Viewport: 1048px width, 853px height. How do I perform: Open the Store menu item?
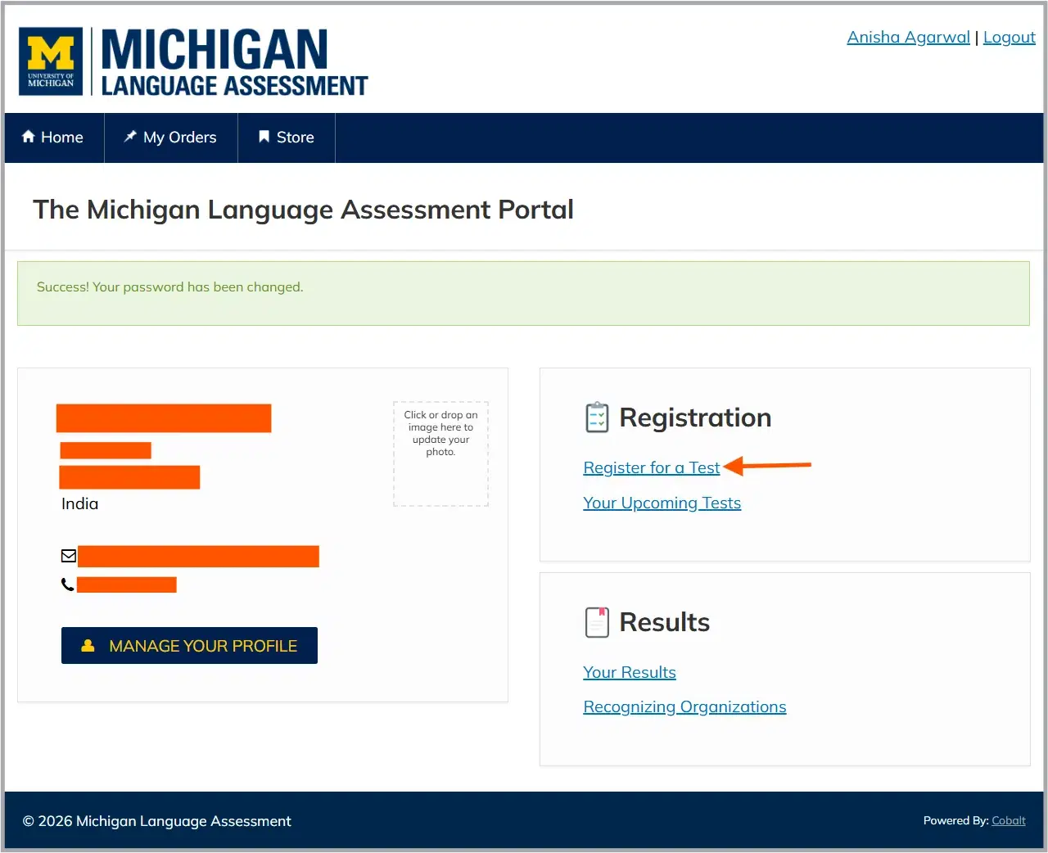287,138
